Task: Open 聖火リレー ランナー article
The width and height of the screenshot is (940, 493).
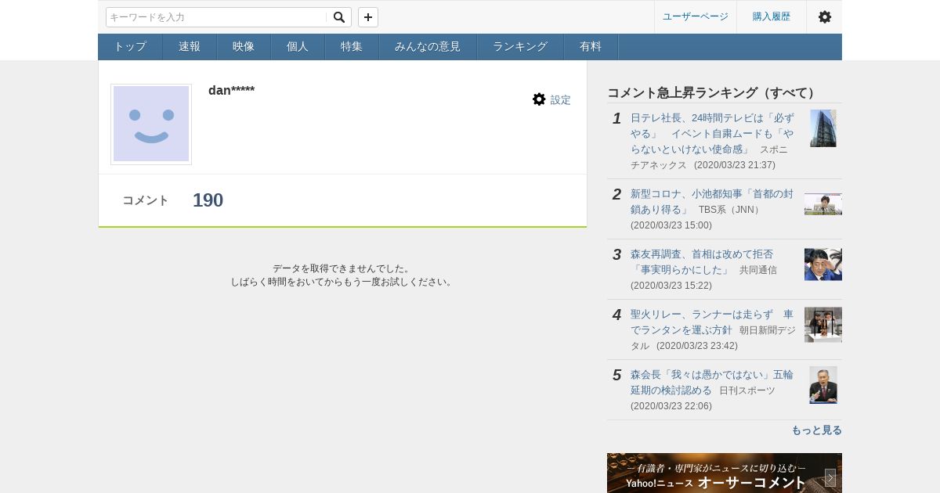Action: tap(712, 322)
